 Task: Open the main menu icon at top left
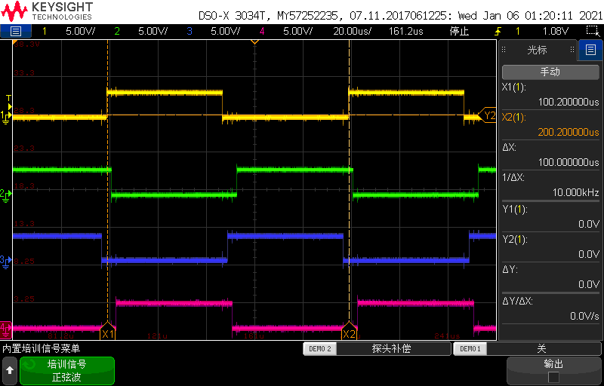click(15, 31)
